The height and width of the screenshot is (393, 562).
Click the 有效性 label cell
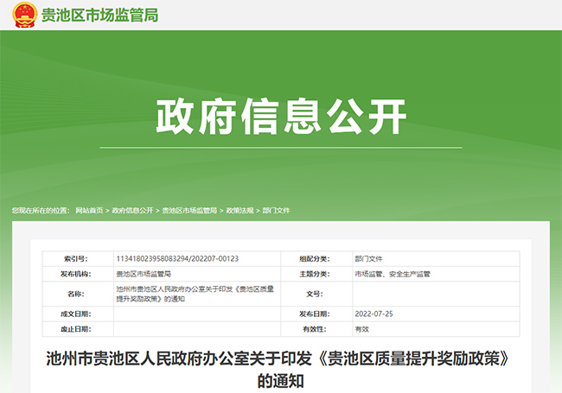[316, 329]
